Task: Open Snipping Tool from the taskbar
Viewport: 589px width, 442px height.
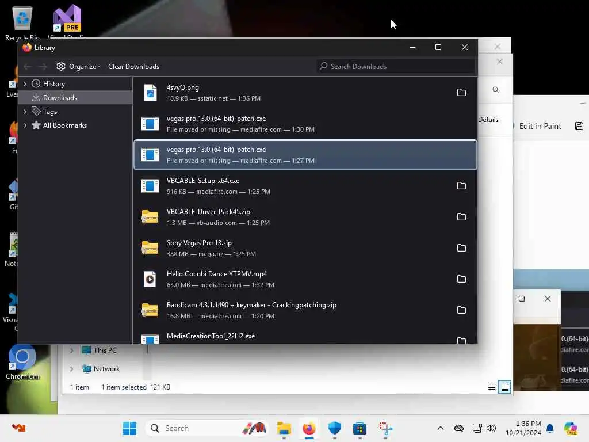Action: click(385, 428)
